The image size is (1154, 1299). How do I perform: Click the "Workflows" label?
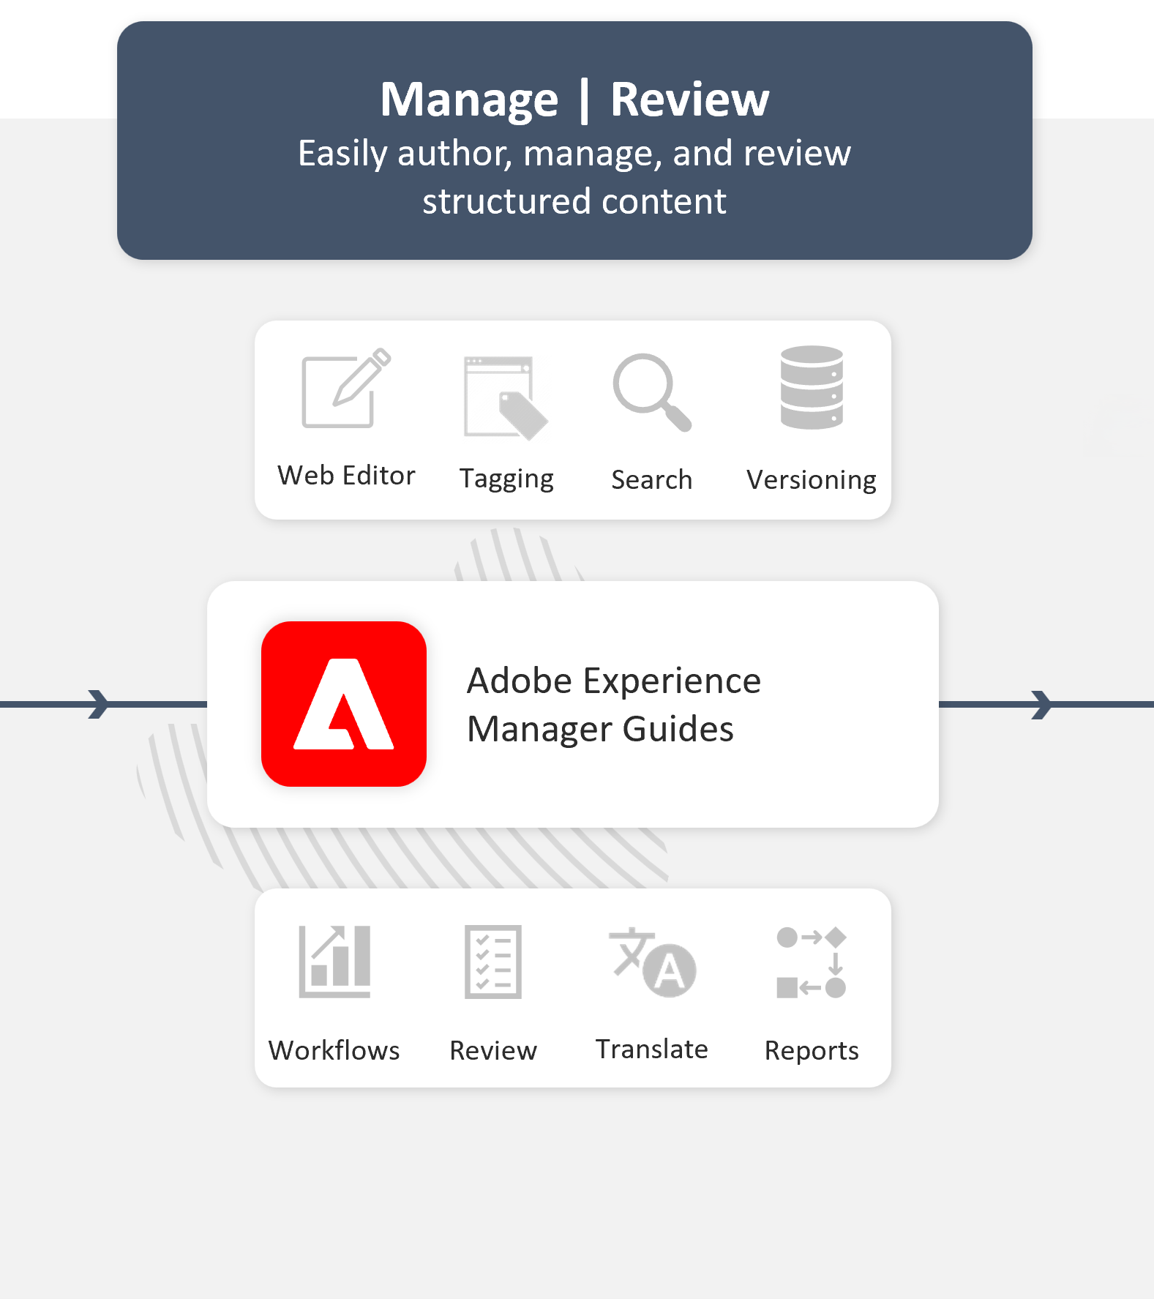pos(334,1050)
